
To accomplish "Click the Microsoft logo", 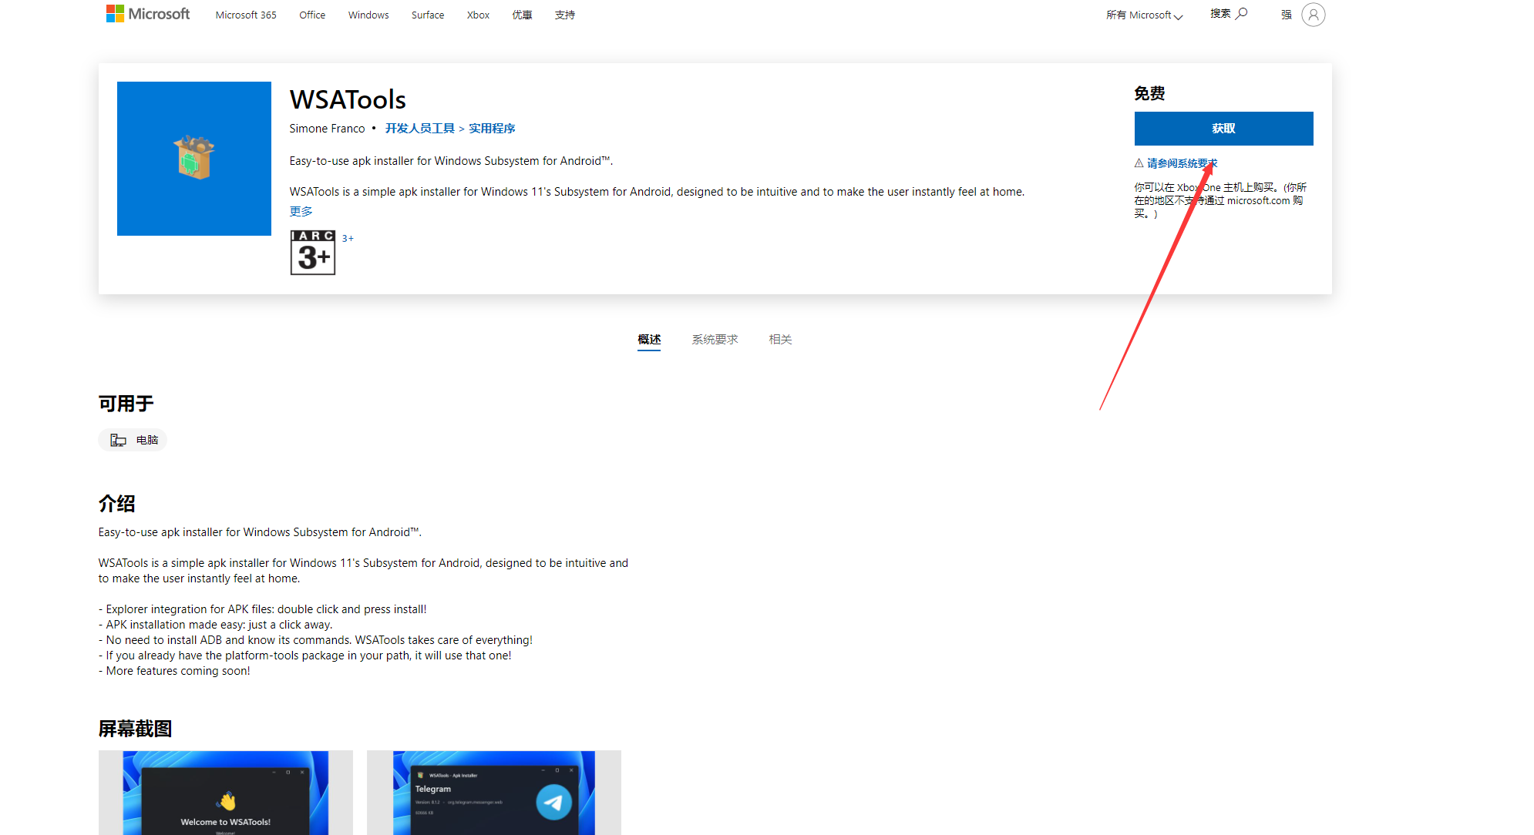I will (x=147, y=14).
